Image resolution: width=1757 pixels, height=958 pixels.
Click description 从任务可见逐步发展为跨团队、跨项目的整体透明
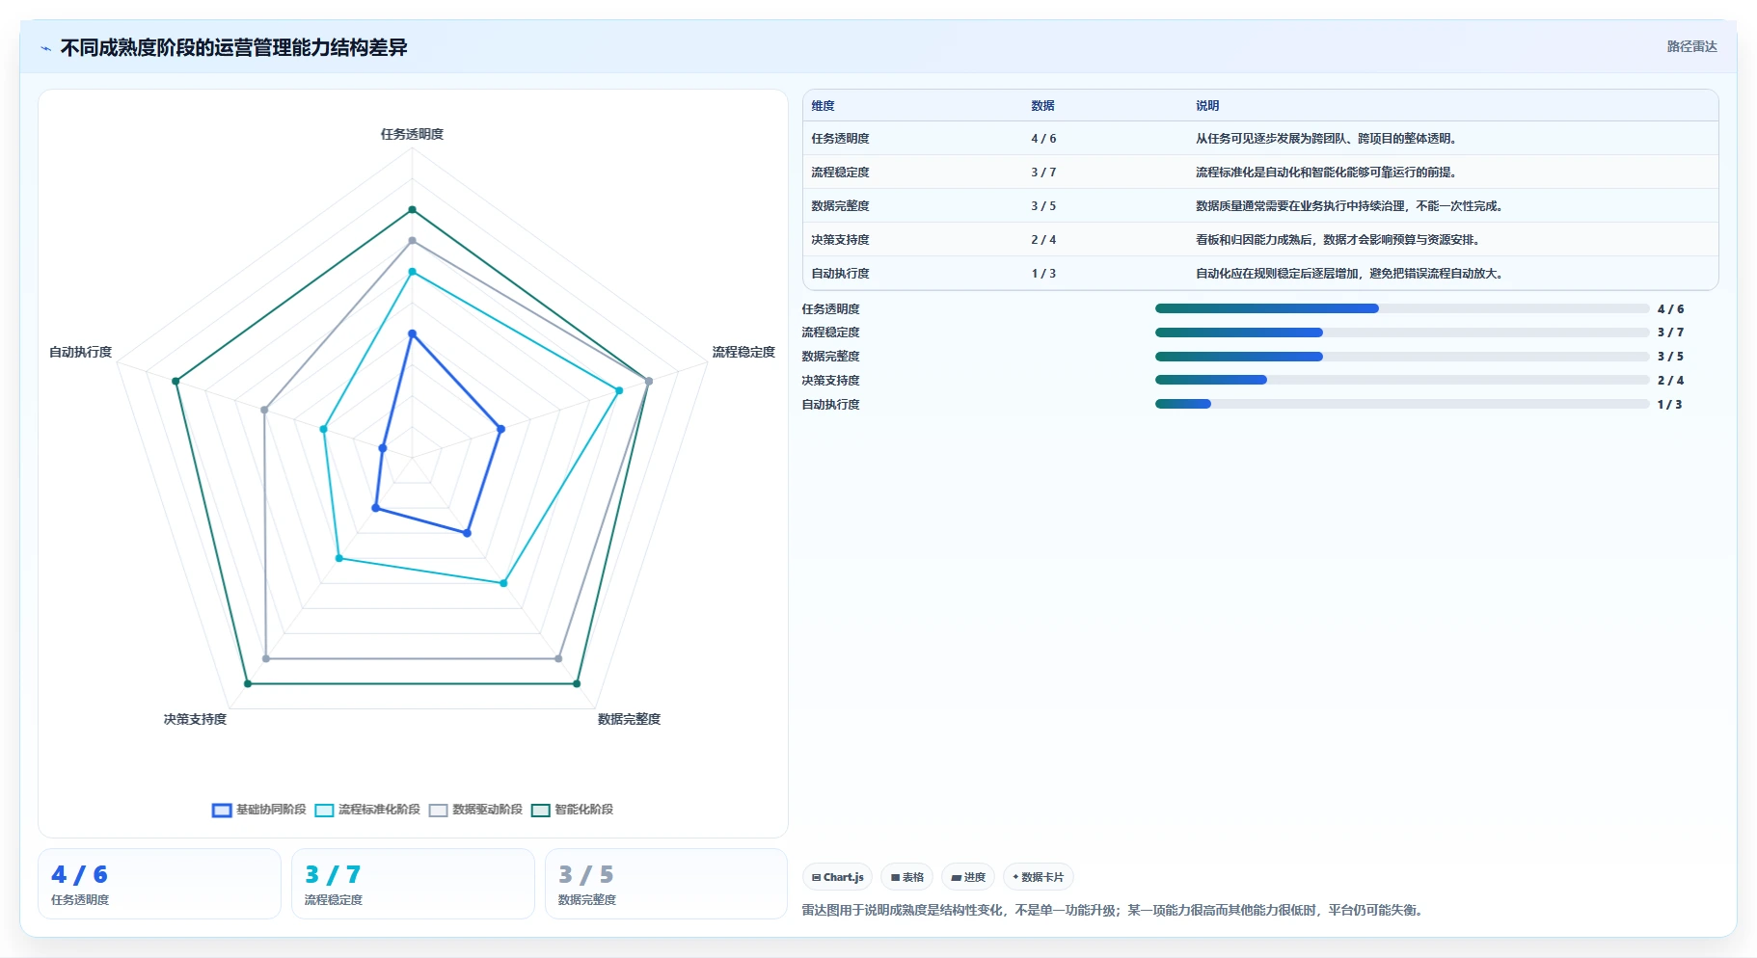(x=1327, y=139)
